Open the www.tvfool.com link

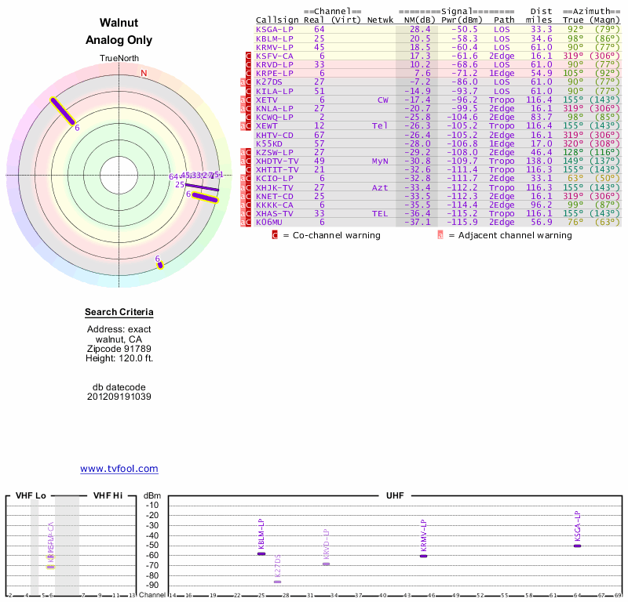tap(119, 469)
